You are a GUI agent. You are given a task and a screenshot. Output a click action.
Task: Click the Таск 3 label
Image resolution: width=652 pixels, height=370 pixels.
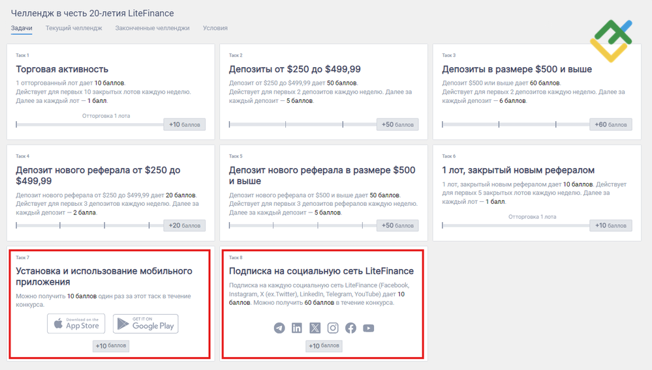click(448, 55)
